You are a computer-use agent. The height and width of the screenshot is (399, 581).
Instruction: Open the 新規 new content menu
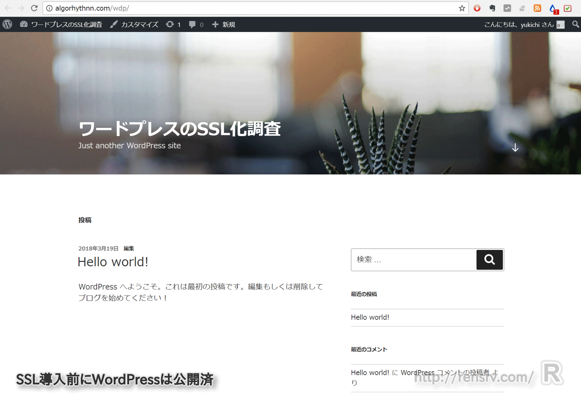pyautogui.click(x=223, y=24)
